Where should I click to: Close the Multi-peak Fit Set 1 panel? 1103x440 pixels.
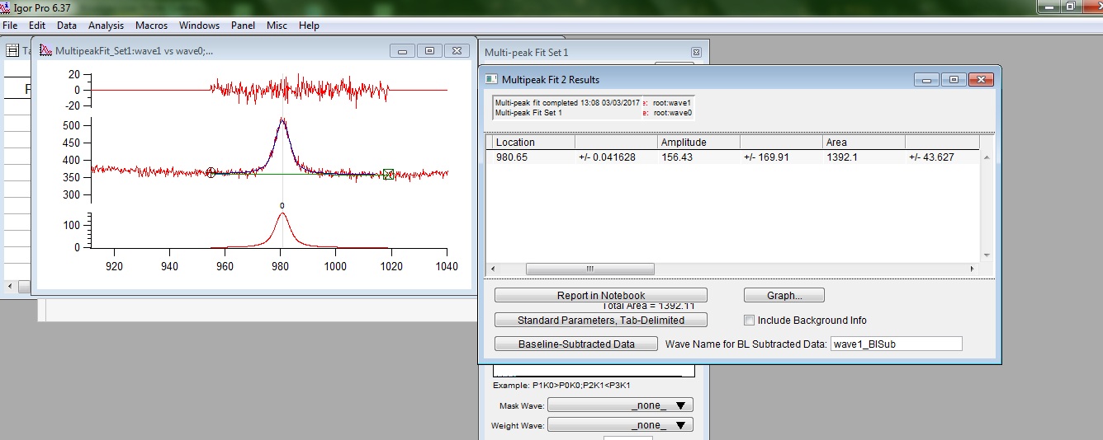click(x=695, y=52)
